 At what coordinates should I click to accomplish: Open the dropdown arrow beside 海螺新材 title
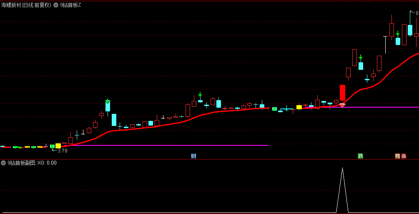click(x=56, y=5)
